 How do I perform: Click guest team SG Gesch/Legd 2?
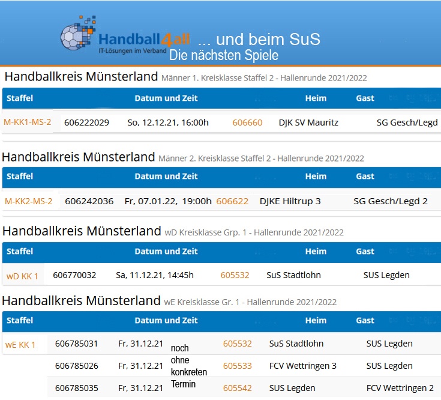(x=391, y=201)
